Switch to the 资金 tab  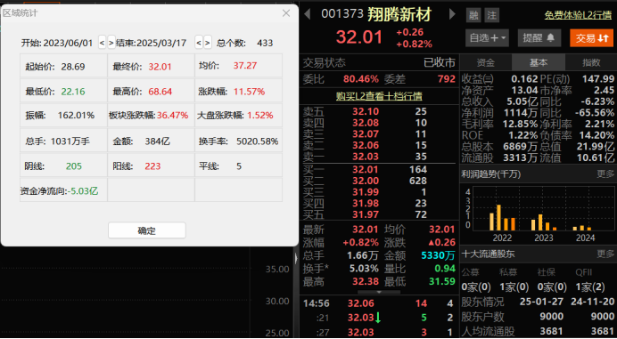[486, 62]
